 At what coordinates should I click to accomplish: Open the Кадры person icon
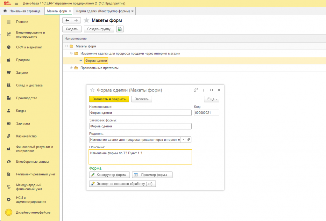tap(9, 111)
